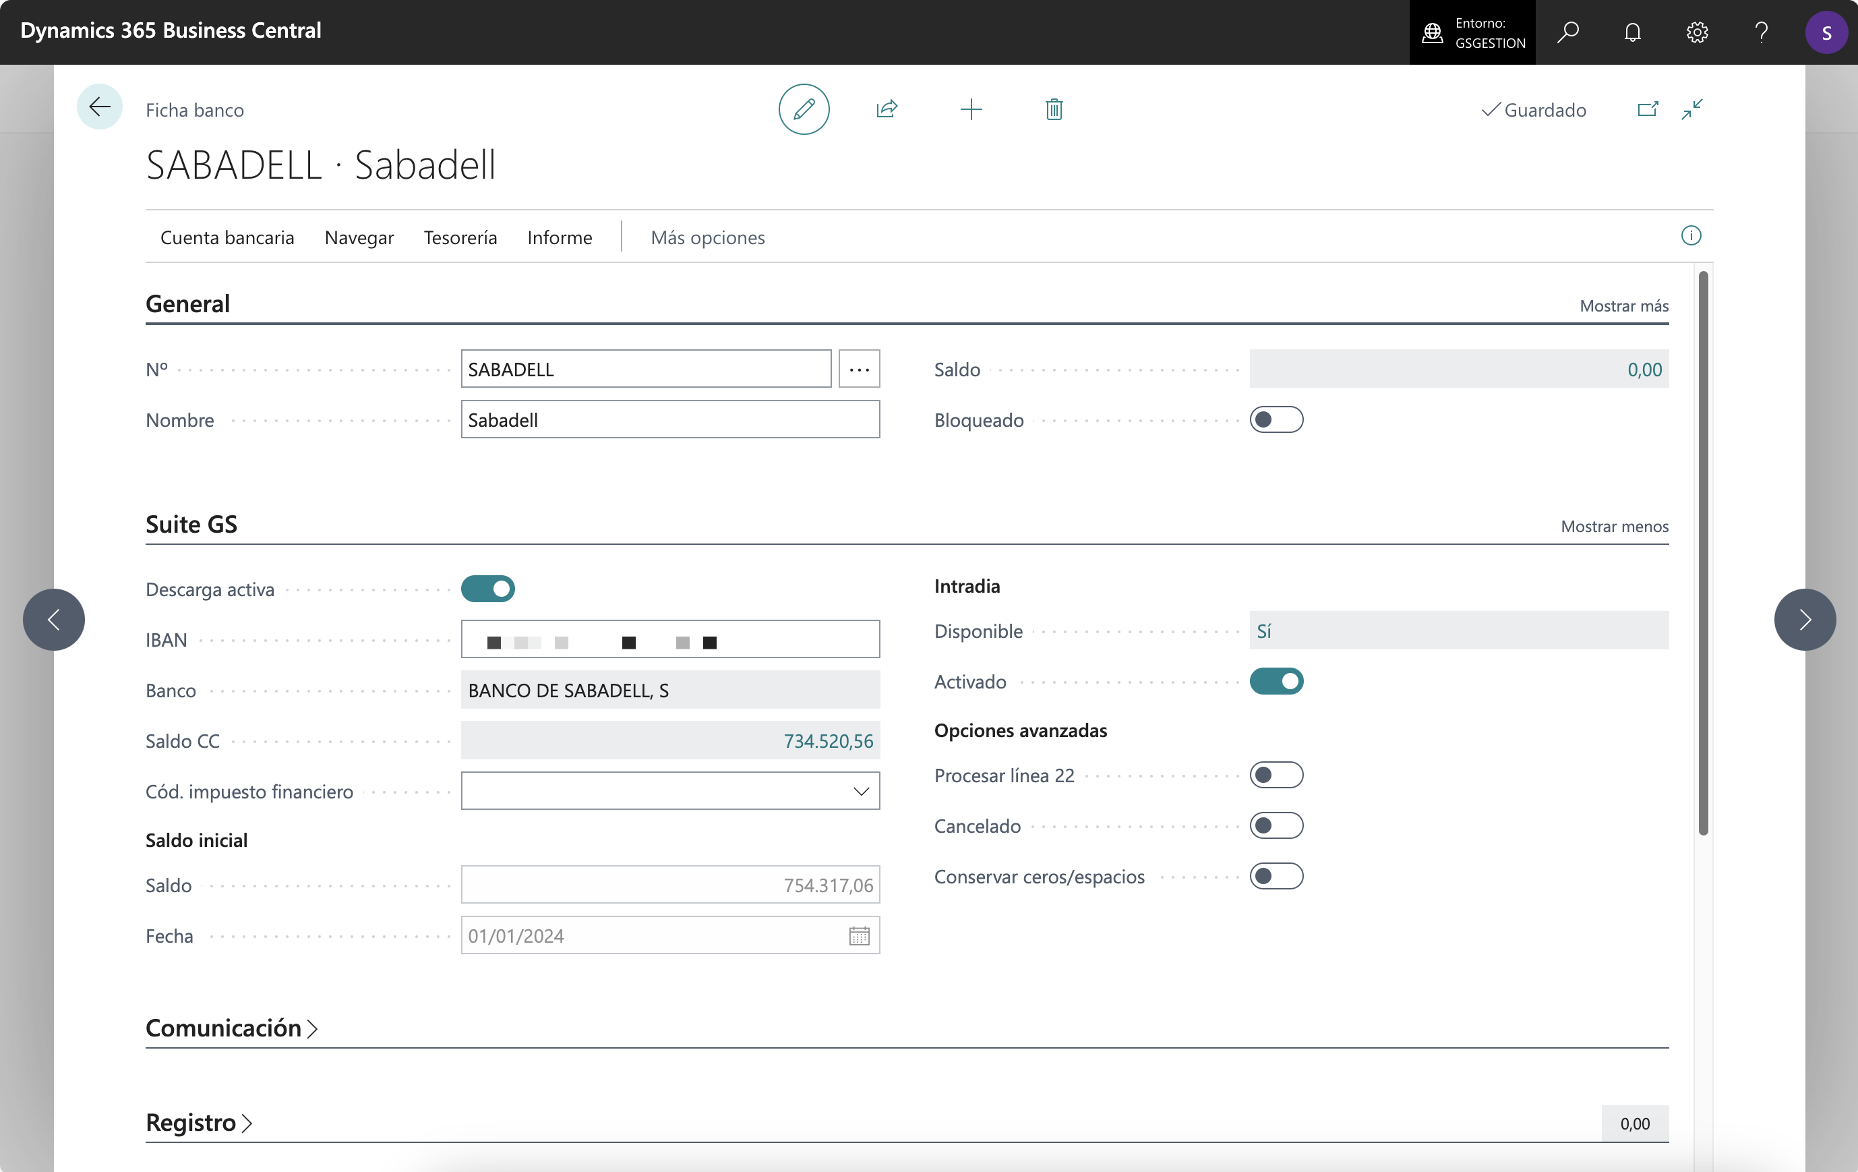This screenshot has width=1858, height=1172.
Task: Open the share icon
Action: coord(887,109)
